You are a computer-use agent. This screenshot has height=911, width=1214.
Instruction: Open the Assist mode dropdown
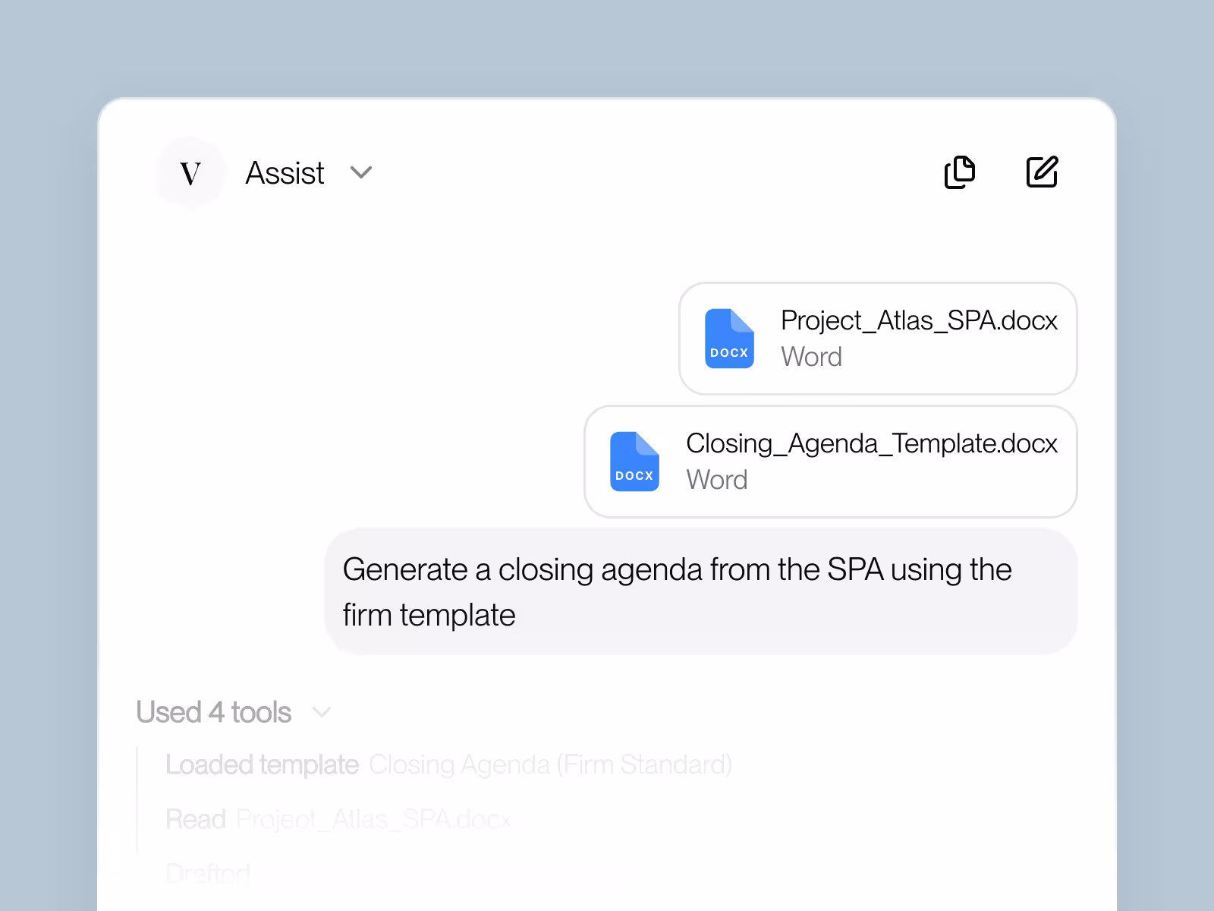(309, 173)
